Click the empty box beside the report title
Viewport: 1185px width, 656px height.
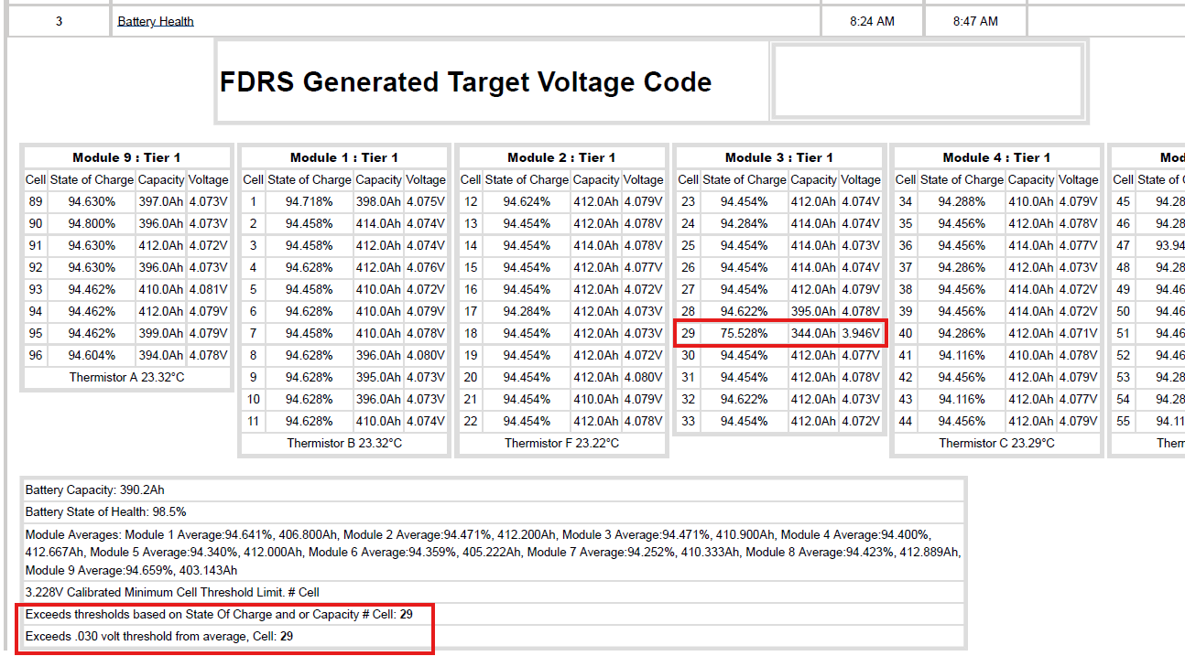click(x=928, y=81)
